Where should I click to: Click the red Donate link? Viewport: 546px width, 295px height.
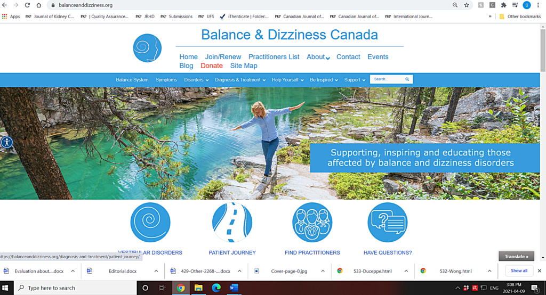pyautogui.click(x=211, y=65)
